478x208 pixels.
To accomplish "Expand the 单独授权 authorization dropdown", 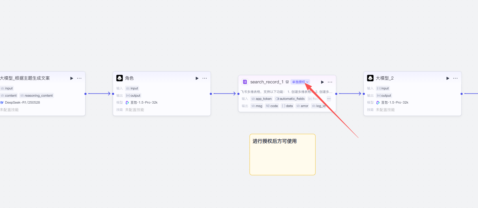I will coord(300,82).
